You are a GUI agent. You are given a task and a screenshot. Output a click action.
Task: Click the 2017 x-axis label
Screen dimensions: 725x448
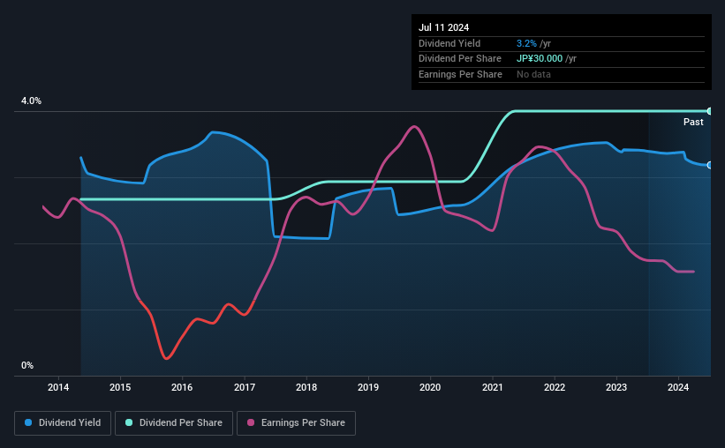click(x=245, y=387)
